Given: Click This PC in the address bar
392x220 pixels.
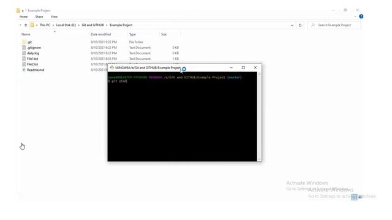Looking at the screenshot, I should click(x=45, y=25).
